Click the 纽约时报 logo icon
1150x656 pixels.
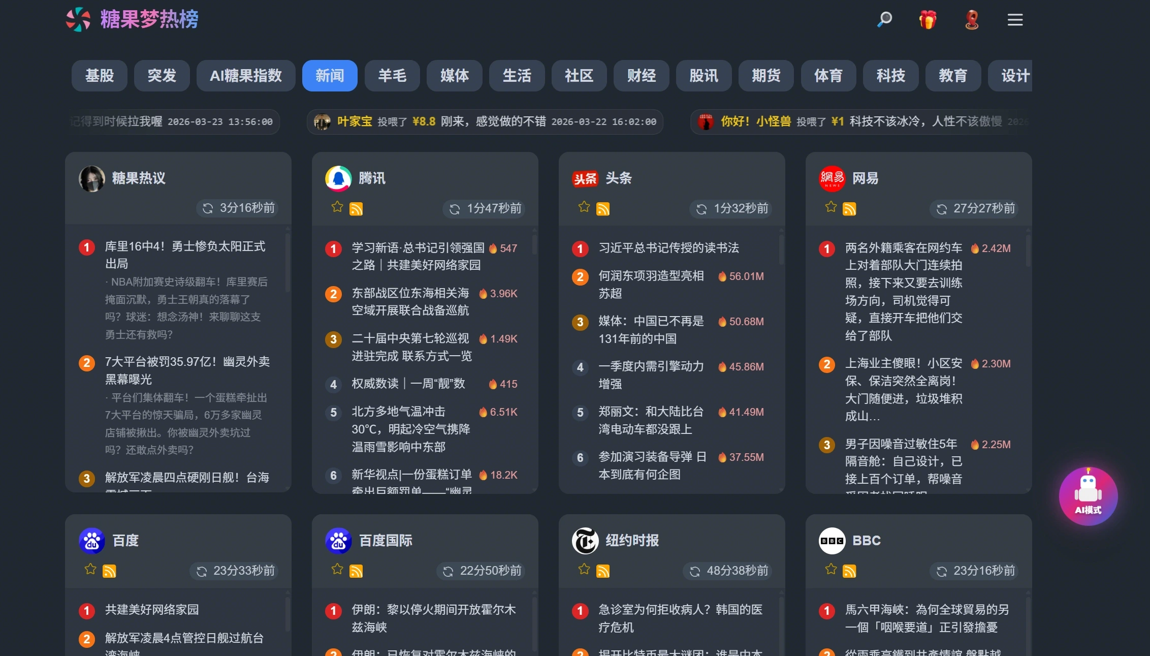pyautogui.click(x=585, y=541)
